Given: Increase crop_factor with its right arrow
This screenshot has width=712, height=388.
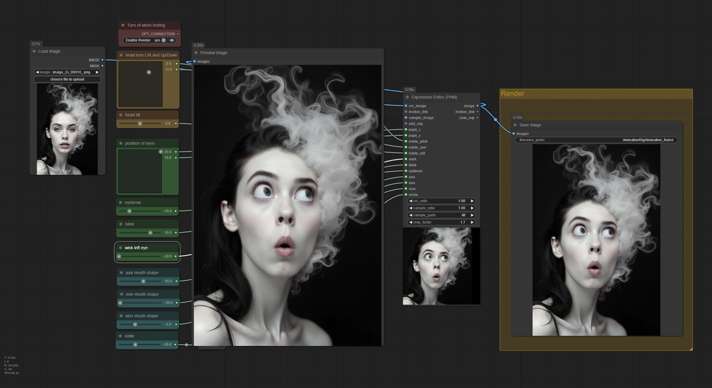Looking at the screenshot, I should click(x=472, y=222).
